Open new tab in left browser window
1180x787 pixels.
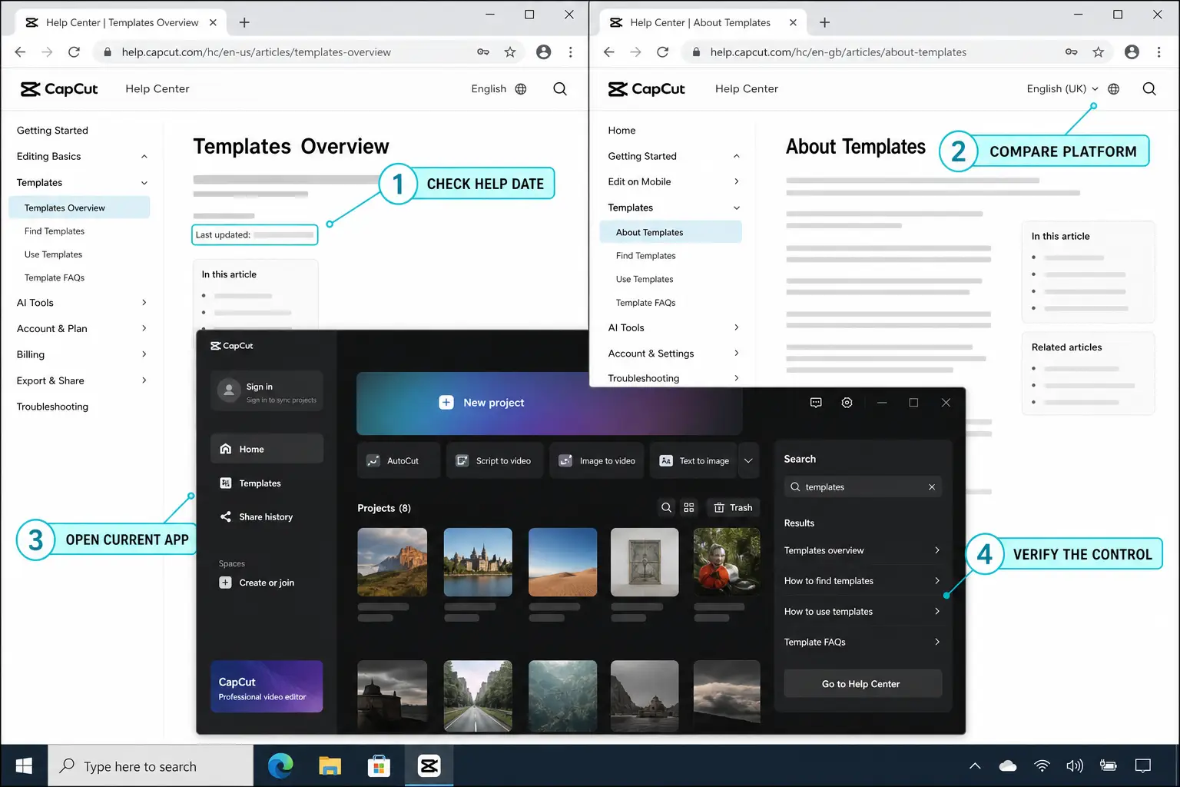[x=244, y=22]
